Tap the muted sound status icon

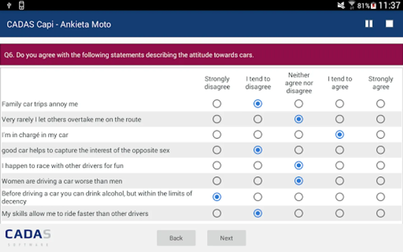[341, 5]
